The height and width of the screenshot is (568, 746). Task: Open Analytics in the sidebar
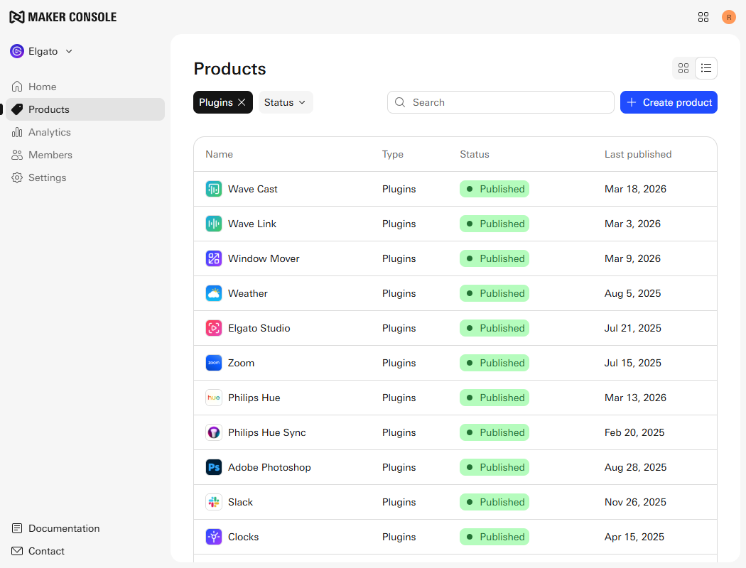49,132
